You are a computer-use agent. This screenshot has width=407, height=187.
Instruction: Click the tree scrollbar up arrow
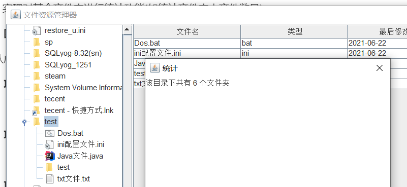click(x=127, y=29)
